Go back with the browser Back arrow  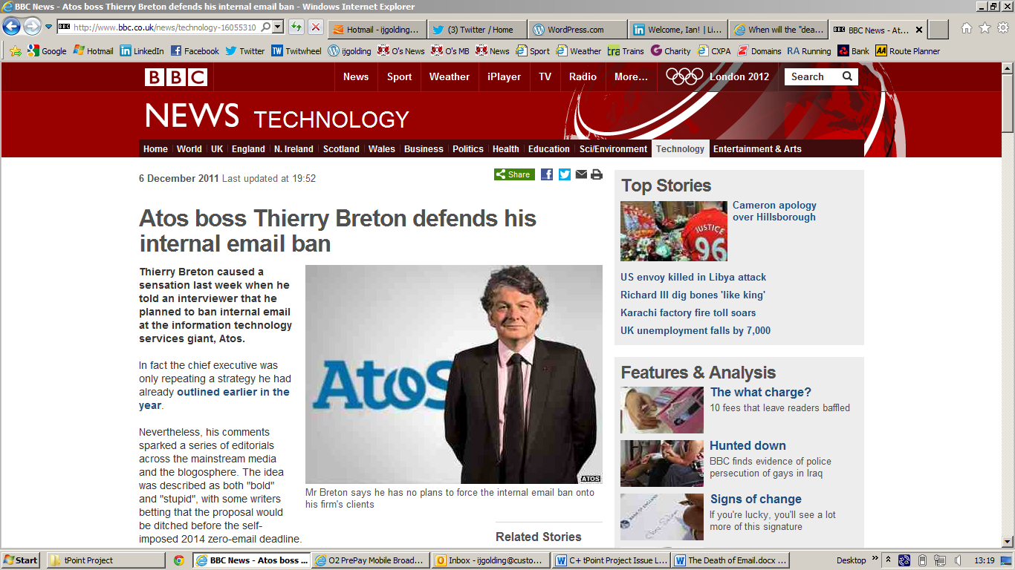coord(12,27)
